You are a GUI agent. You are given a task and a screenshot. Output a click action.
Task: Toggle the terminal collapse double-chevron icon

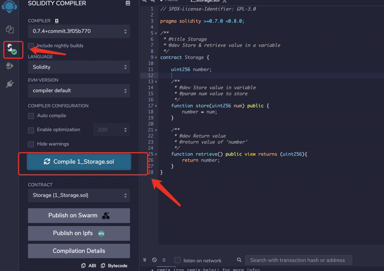coord(145,260)
